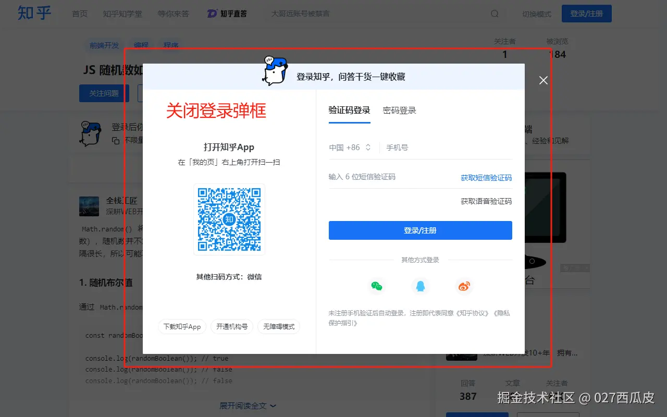The image size is (667, 417).
Task: Click the 全栈工匠 author avatar
Action: click(x=89, y=206)
